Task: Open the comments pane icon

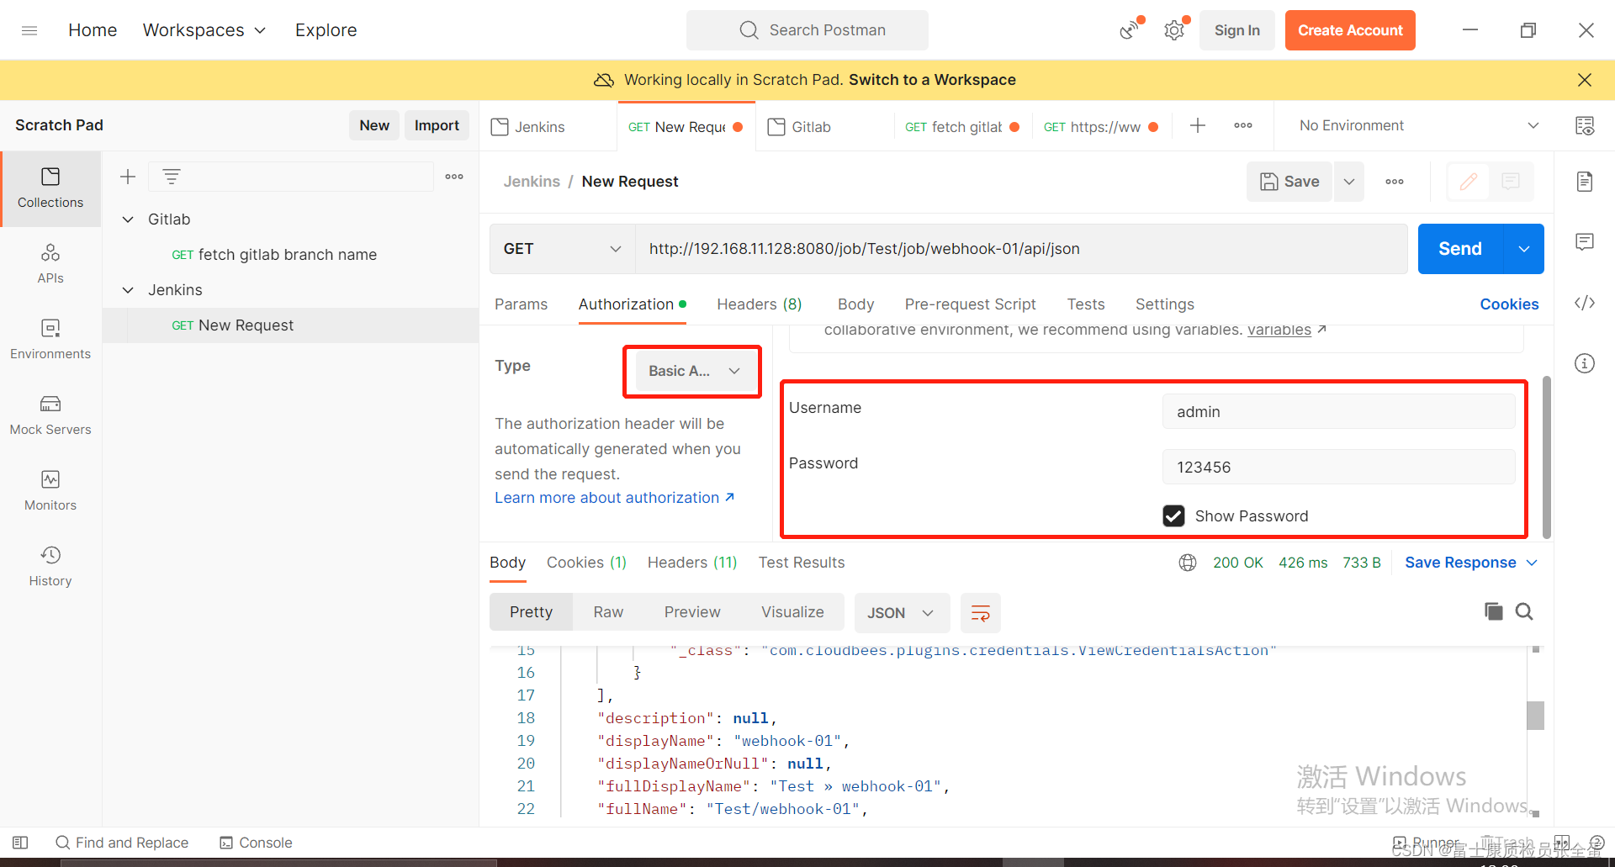Action: (1585, 242)
